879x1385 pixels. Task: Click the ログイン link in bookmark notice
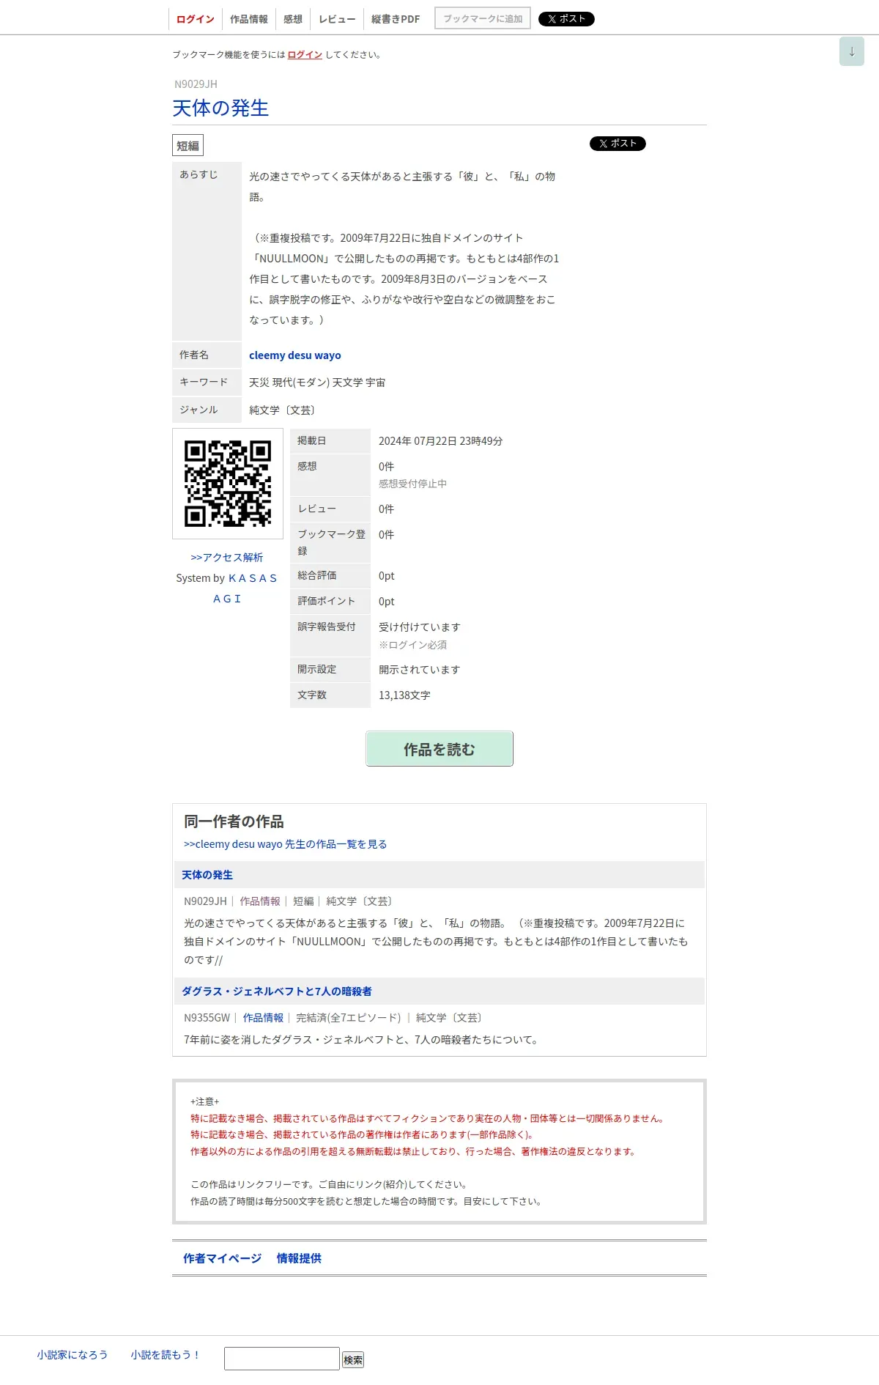point(305,55)
